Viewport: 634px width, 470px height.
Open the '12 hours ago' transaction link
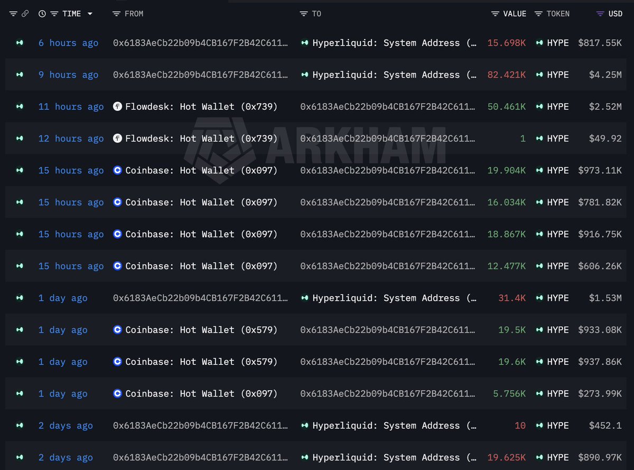click(71, 139)
